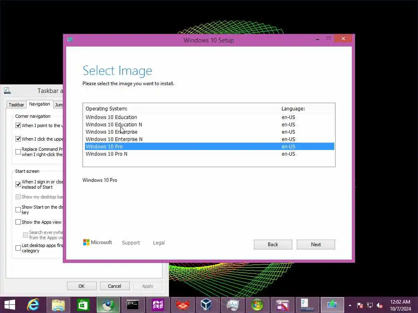
Task: Open the globe browser taskbar icon
Action: (108, 305)
